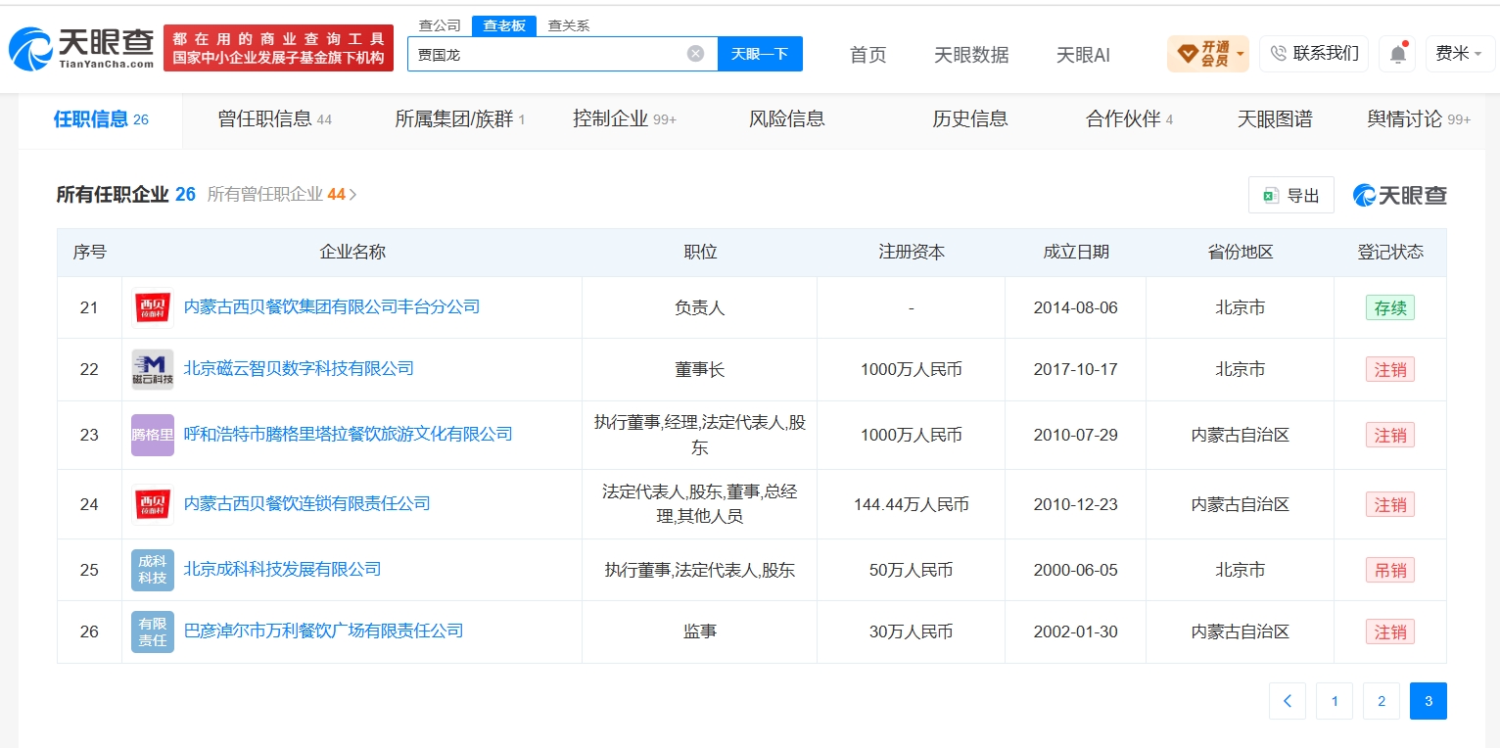Click the 成立日期 column header
1500x748 pixels.
click(1076, 253)
